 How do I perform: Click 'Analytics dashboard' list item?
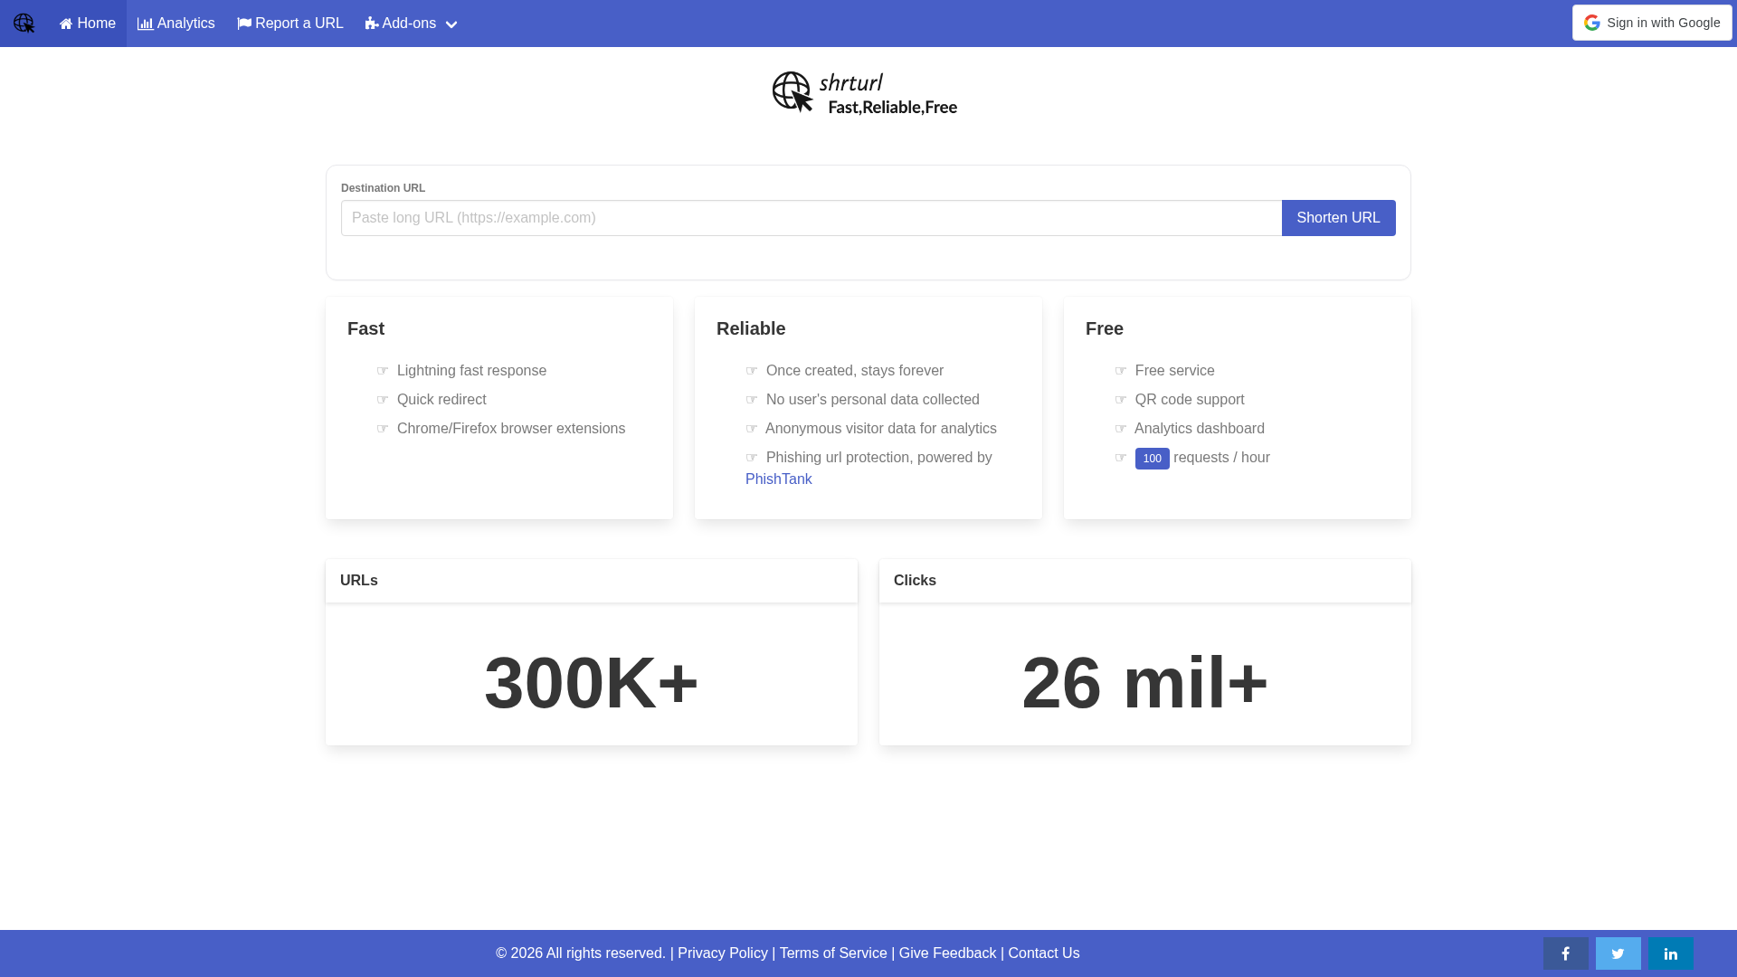coord(1200,429)
